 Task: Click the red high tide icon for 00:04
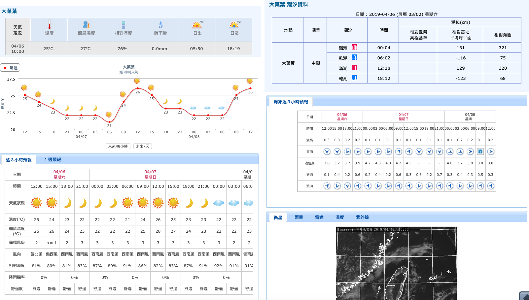coord(355,47)
